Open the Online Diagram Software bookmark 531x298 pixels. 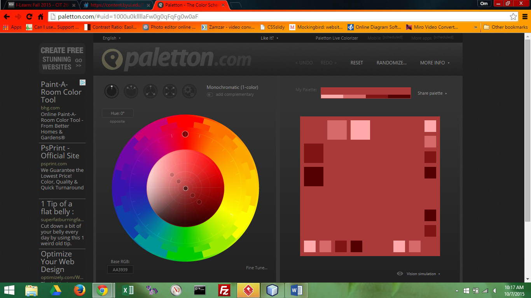[x=374, y=27]
